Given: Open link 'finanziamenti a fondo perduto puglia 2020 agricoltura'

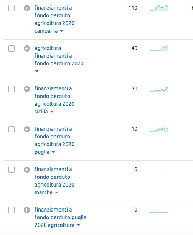Looking at the screenshot, I should click(60, 217).
